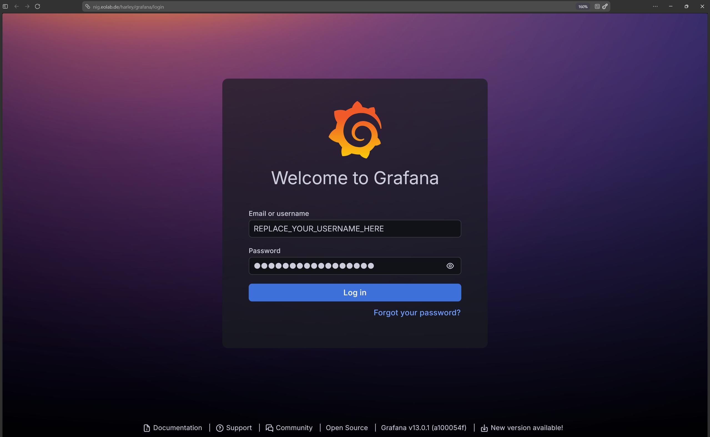Toggle the browser sidebar panel icon
The image size is (710, 437).
pos(5,6)
